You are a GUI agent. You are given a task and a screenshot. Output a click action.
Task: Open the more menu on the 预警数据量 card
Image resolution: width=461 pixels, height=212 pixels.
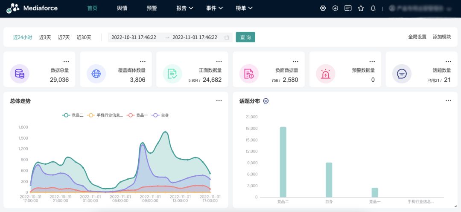372,62
